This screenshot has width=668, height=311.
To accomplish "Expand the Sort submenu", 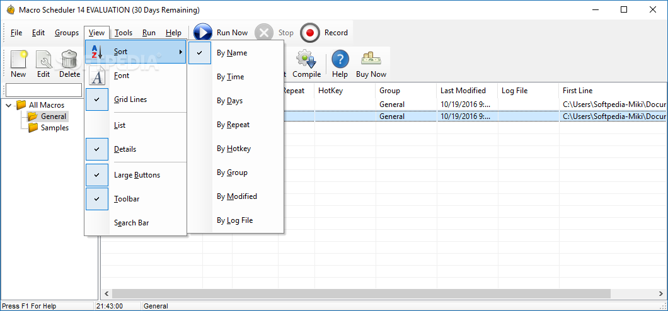I will [135, 52].
